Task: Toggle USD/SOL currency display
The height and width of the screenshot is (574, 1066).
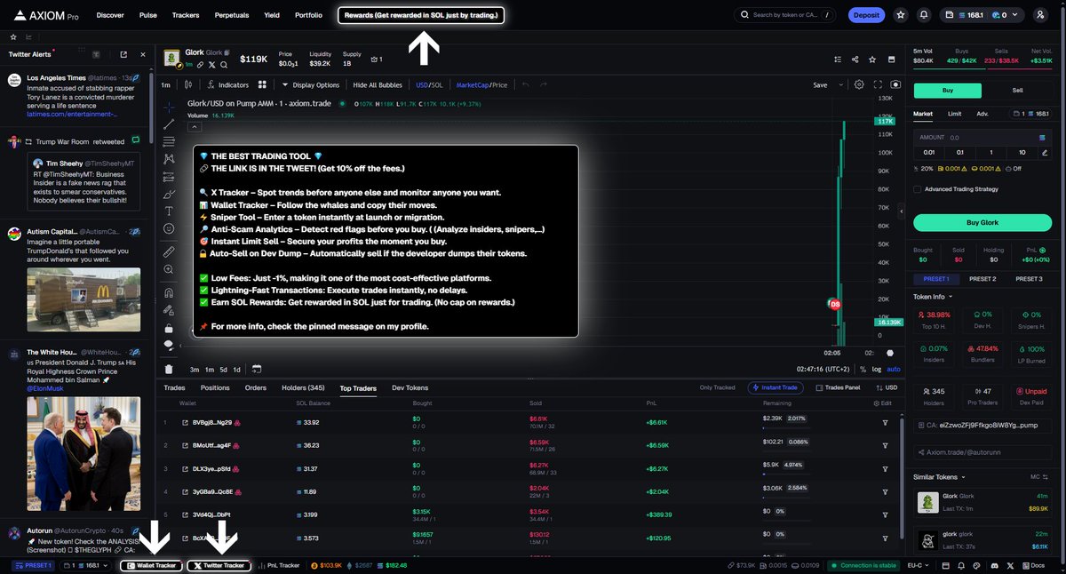Action: [429, 85]
